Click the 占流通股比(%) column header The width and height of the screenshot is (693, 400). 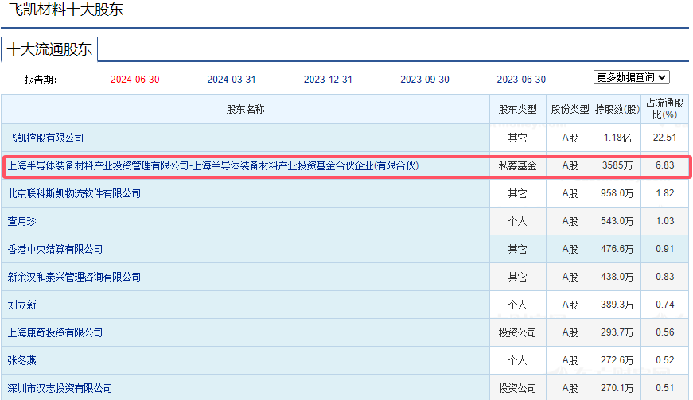(664, 109)
